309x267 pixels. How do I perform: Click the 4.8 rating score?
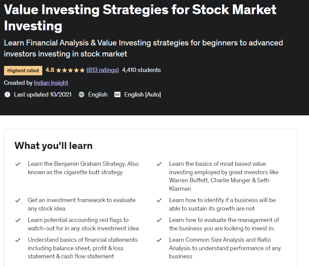point(50,70)
